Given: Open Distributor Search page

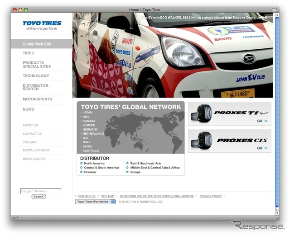Looking at the screenshot, I should click(35, 87).
